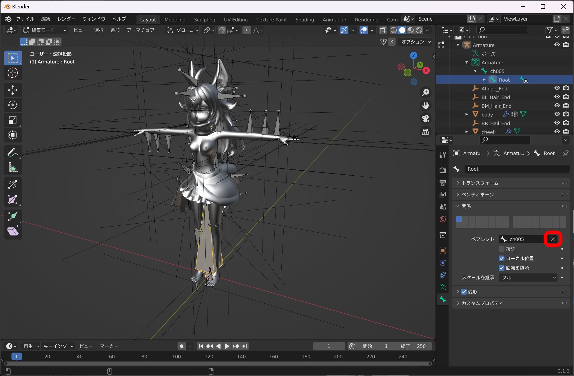Image resolution: width=574 pixels, height=376 pixels.
Task: Open the アーマチュア menu
Action: 141,30
